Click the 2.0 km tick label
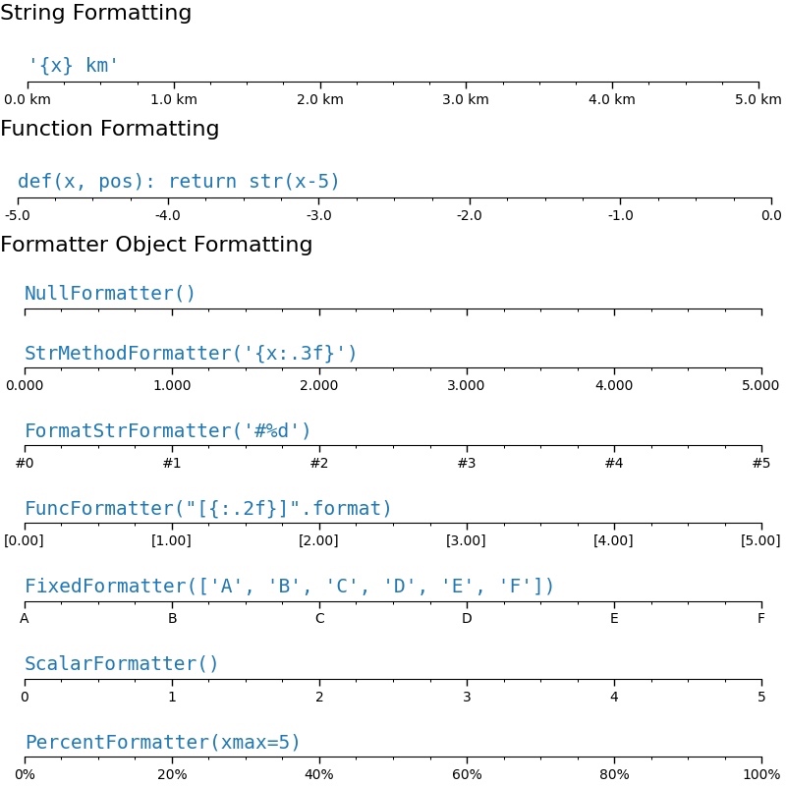Screen dimensions: 786x786 [x=320, y=99]
